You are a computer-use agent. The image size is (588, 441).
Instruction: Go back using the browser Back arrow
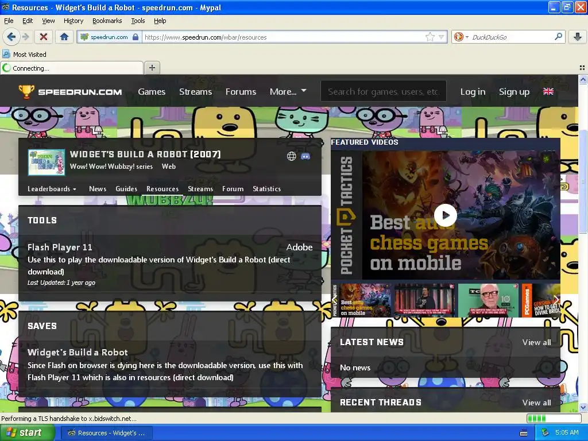coord(11,37)
